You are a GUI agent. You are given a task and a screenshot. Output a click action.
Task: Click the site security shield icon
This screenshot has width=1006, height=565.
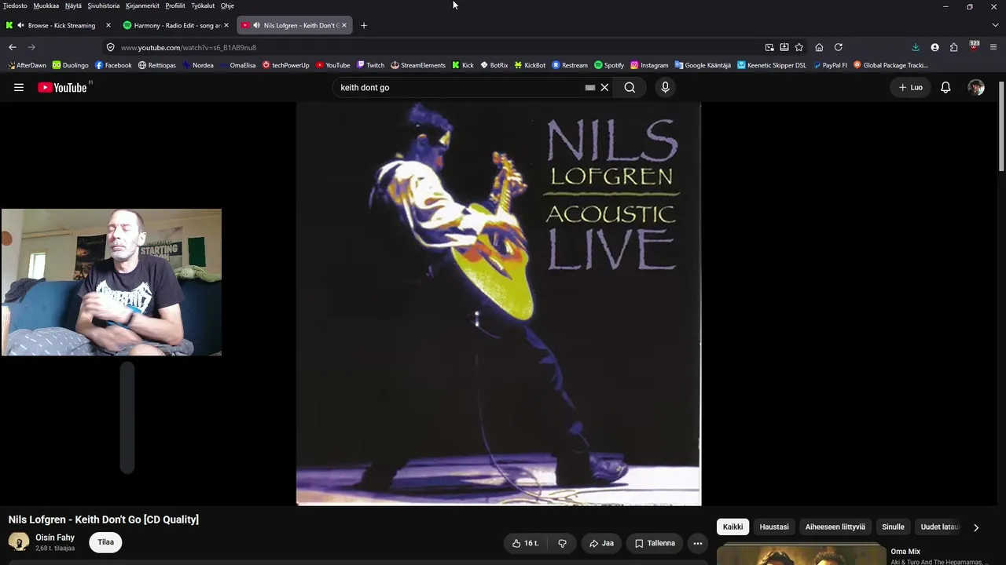110,47
